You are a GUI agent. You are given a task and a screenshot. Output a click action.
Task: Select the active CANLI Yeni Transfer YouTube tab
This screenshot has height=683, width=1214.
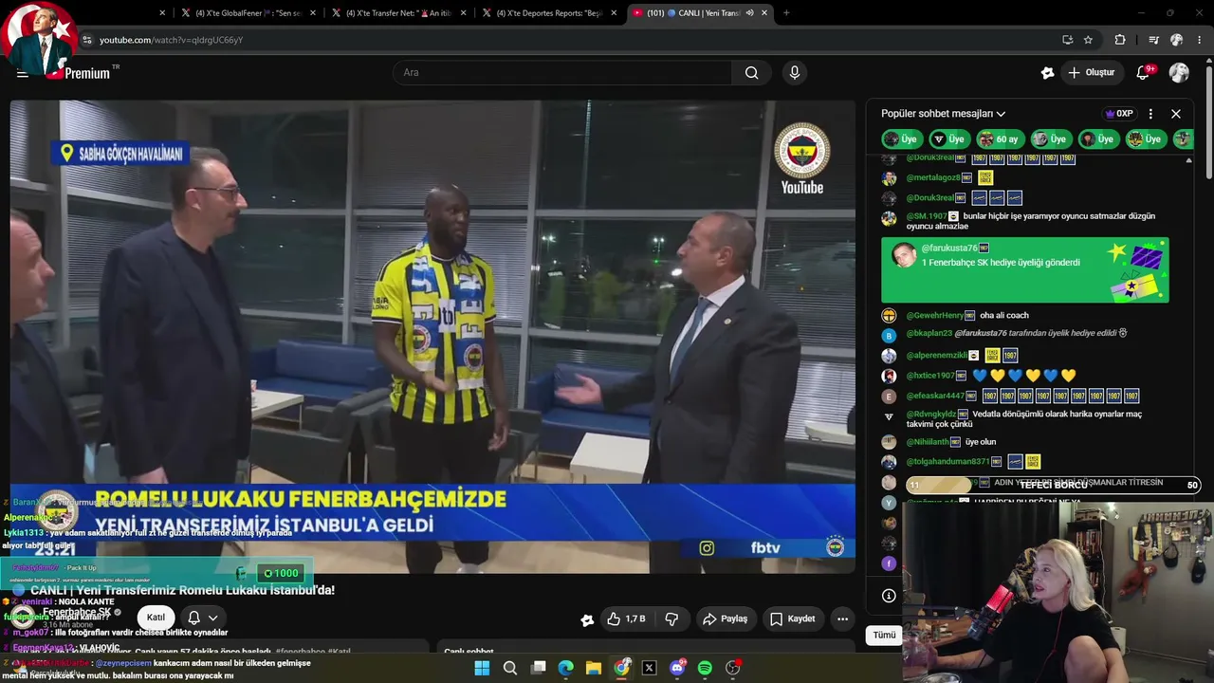click(700, 13)
